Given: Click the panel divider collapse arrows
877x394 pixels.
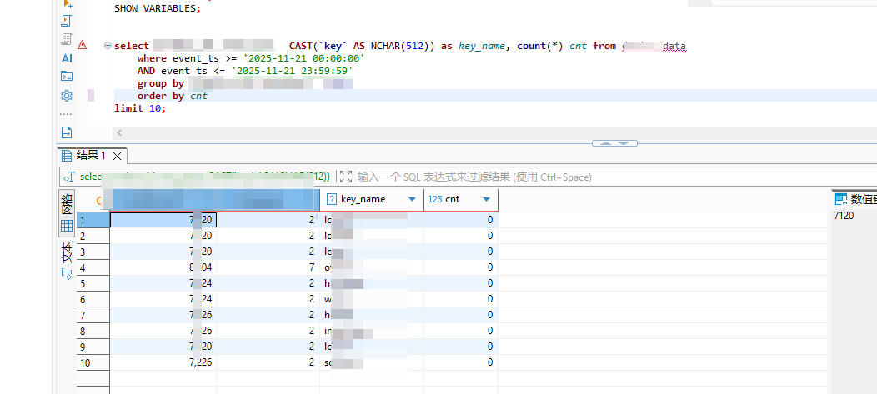Looking at the screenshot, I should point(614,143).
